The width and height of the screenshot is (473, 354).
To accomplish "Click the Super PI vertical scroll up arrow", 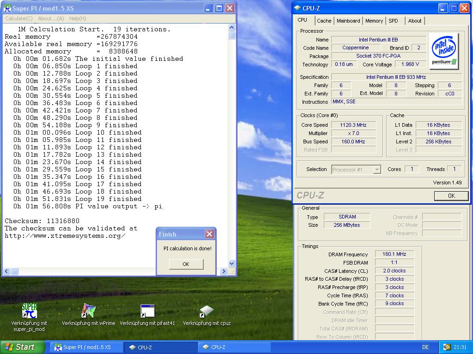I will [232, 27].
